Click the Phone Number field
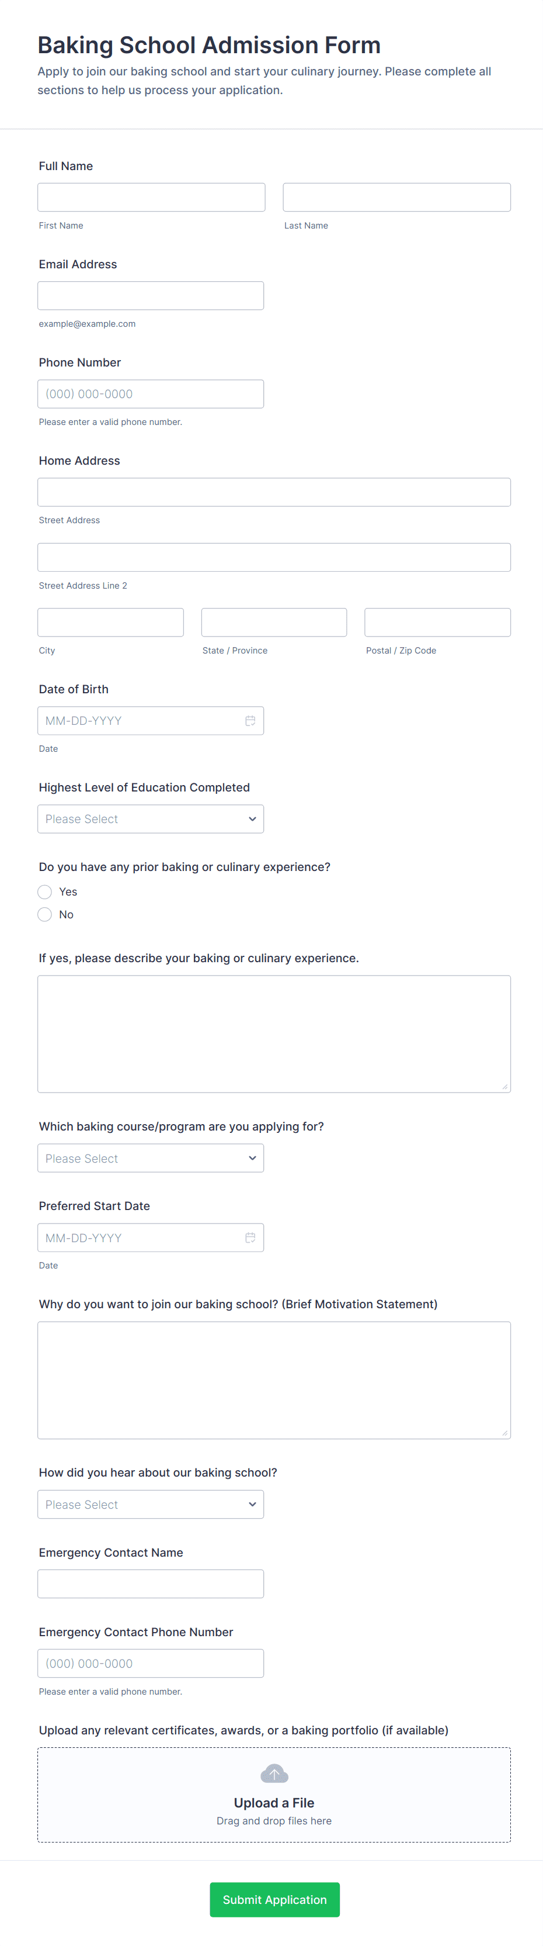543x1946 pixels. (x=151, y=393)
